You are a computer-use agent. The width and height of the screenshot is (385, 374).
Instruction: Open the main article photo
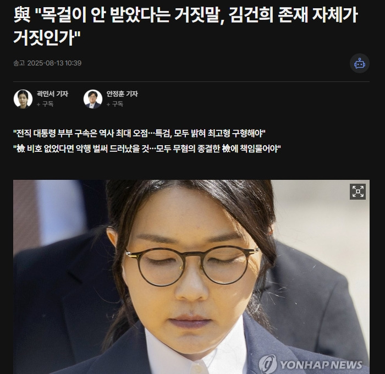[x=191, y=277]
